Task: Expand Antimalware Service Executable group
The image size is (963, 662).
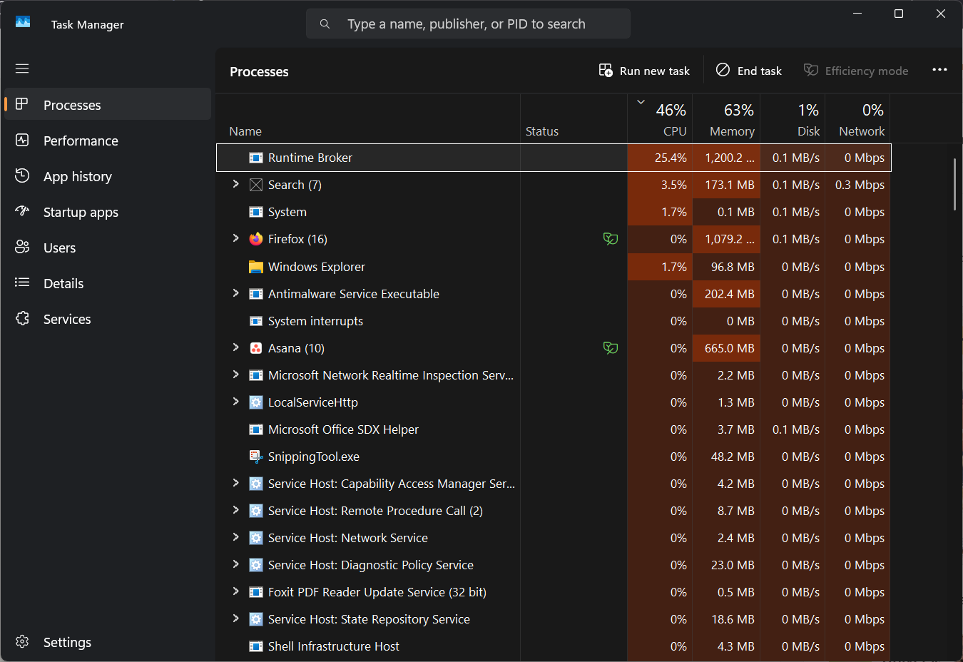Action: [x=235, y=293]
